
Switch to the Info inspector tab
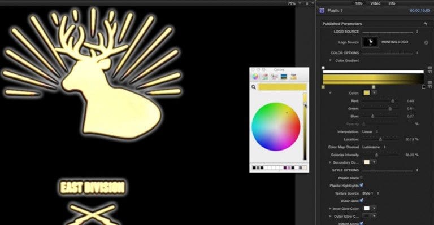coord(392,3)
